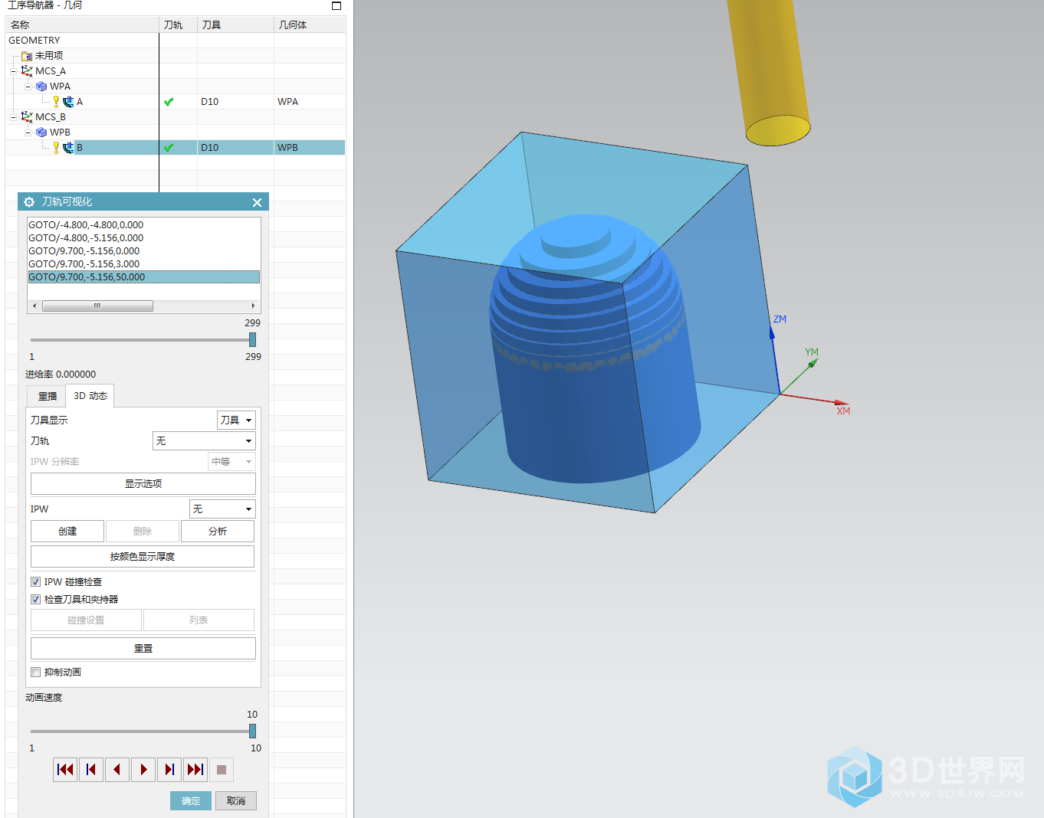Open the 刀轨 dropdown set to 无

[204, 441]
